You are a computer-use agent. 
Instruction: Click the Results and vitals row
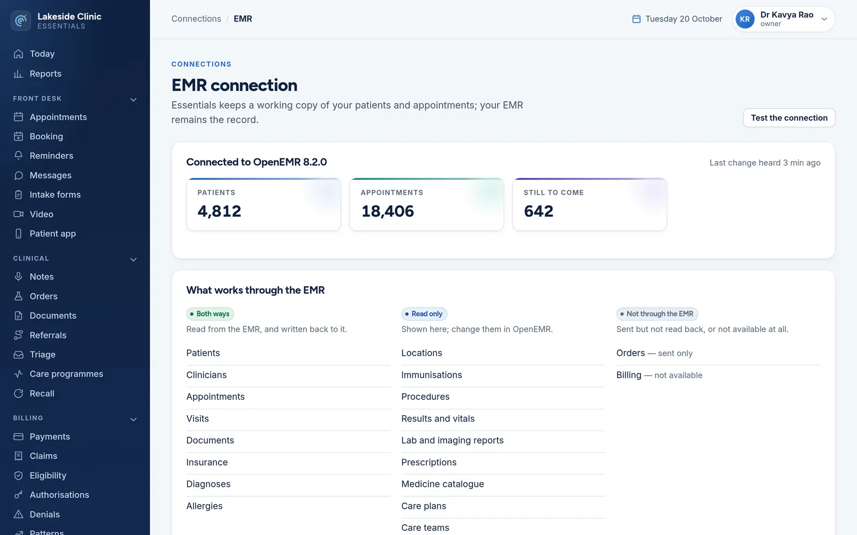pos(503,419)
